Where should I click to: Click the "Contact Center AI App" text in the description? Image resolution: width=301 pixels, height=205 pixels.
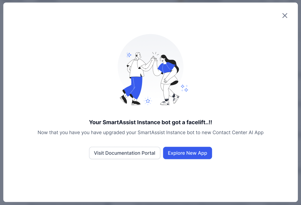pyautogui.click(x=238, y=132)
